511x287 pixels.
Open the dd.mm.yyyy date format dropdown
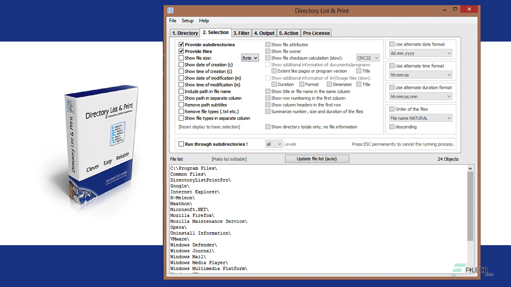(420, 53)
